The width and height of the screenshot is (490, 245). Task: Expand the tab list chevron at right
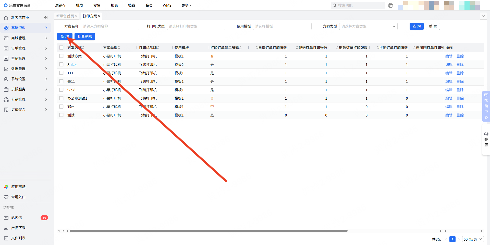(x=483, y=16)
